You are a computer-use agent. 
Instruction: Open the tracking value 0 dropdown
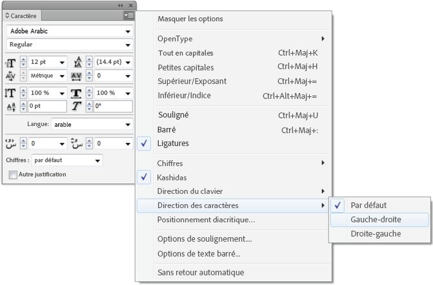128,76
